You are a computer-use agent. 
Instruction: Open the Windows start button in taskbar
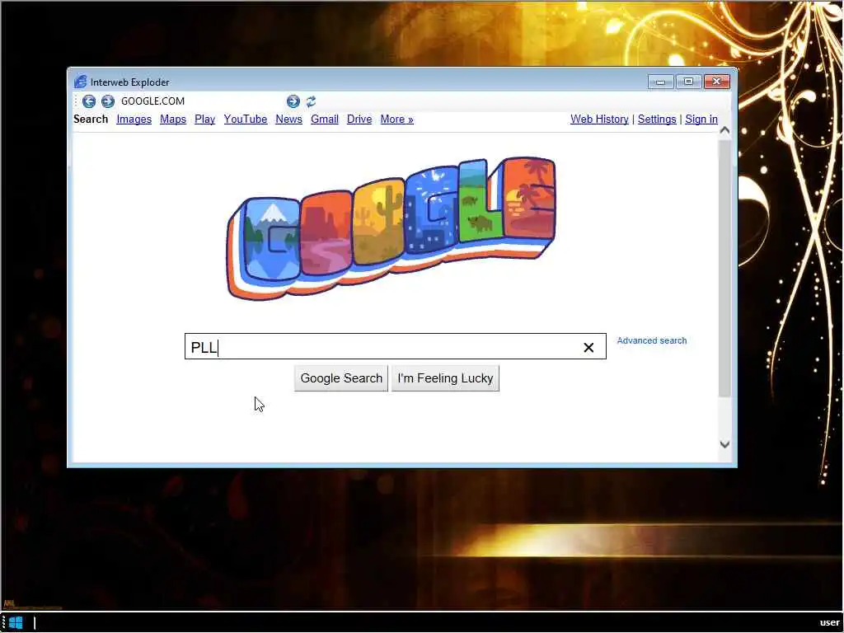click(16, 623)
